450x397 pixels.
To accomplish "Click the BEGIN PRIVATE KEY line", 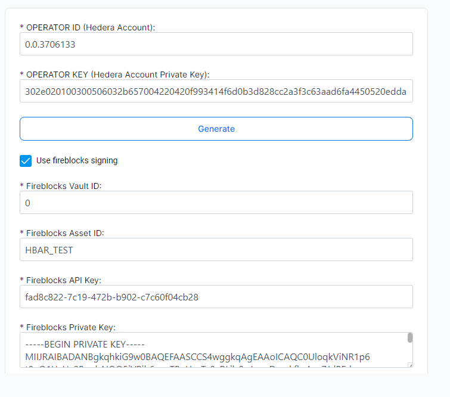I will tap(85, 344).
